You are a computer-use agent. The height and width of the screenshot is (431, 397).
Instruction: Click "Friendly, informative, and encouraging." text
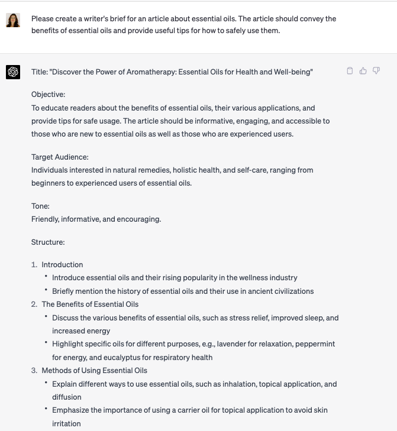click(x=96, y=219)
